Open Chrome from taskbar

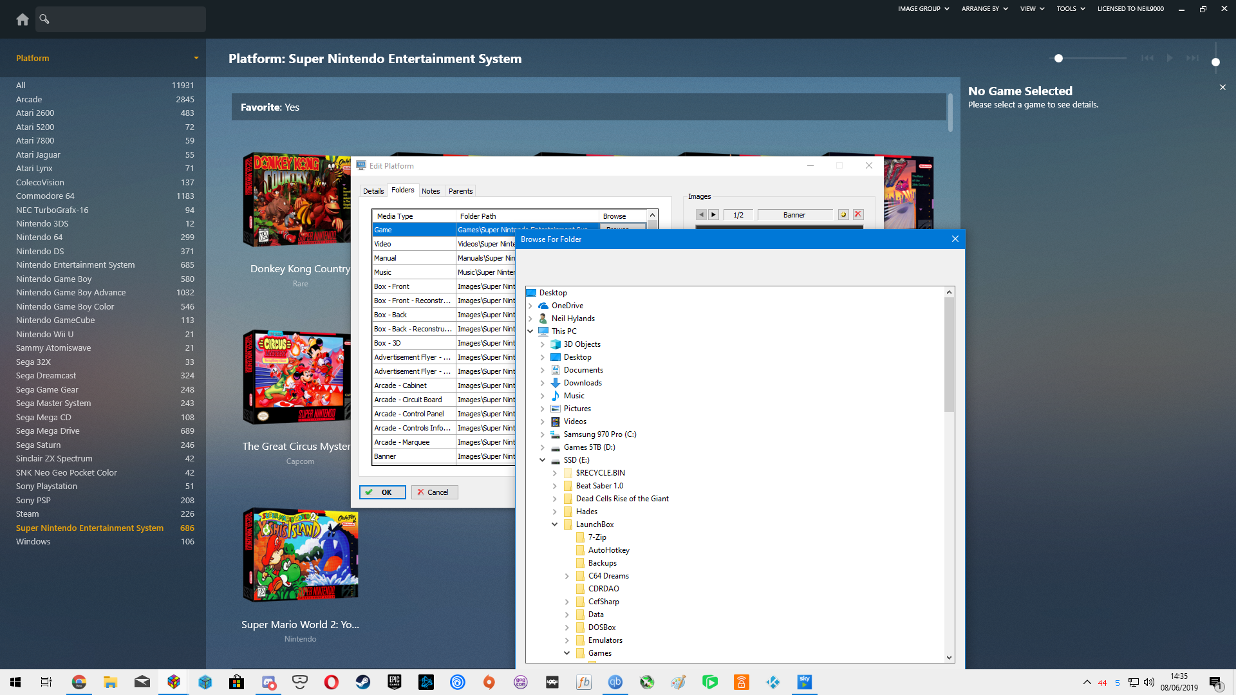[x=79, y=682]
